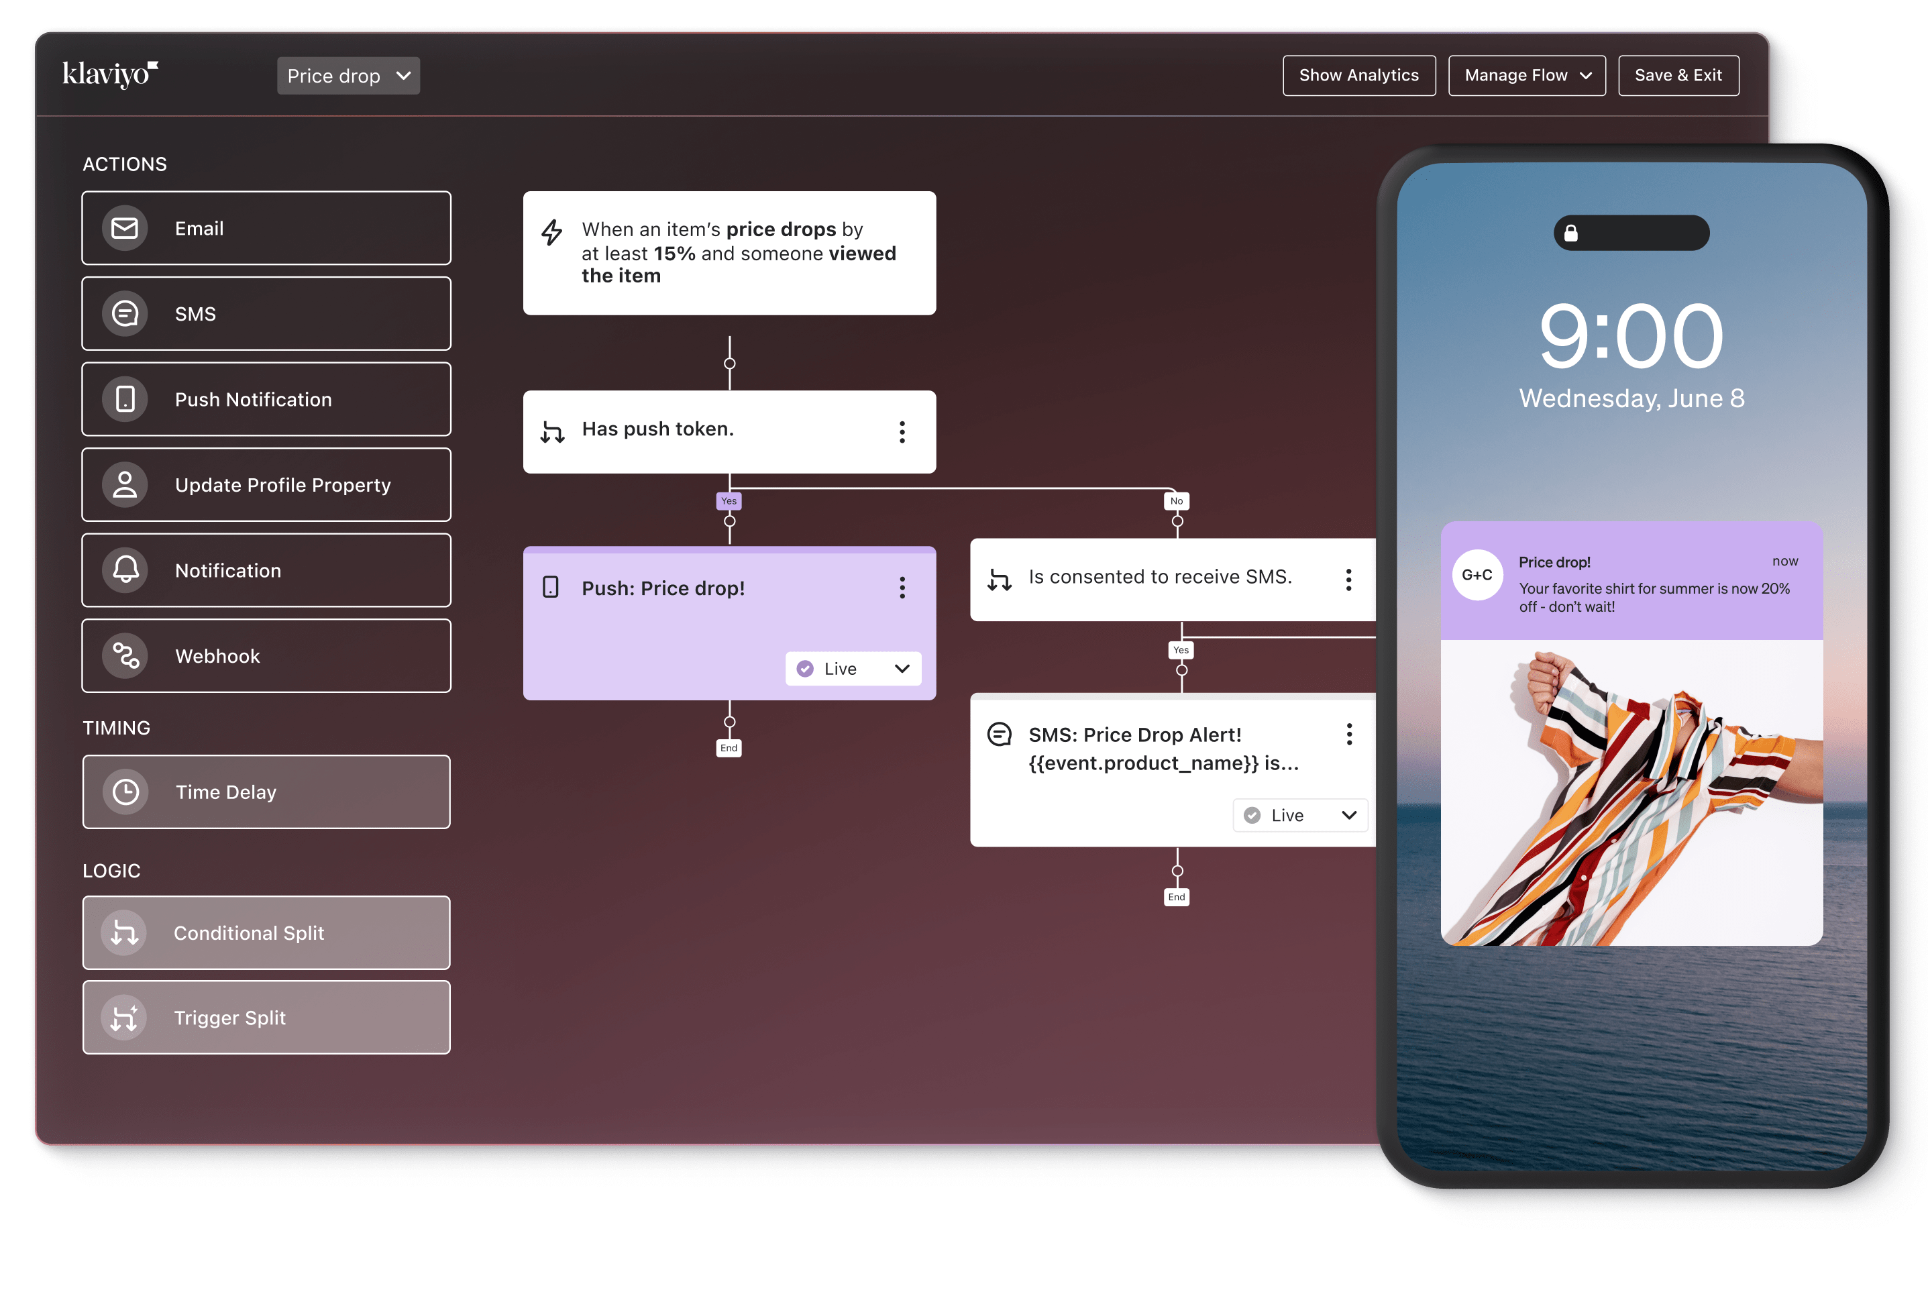Open the kebab menu on 'Is consented to receive SMS'
The image size is (1928, 1294).
tap(1350, 580)
